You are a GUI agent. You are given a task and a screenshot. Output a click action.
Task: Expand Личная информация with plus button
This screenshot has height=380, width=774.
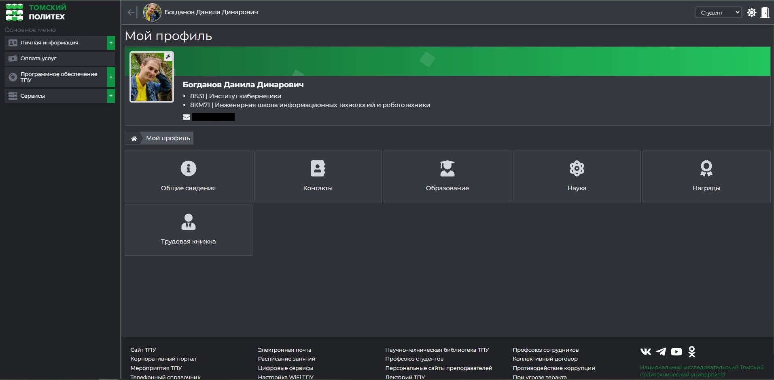(111, 43)
